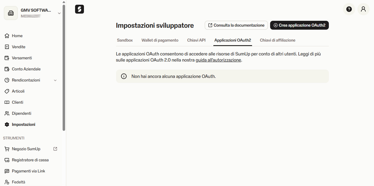Click the Impostazioni gear icon
This screenshot has width=374, height=186.
click(7, 124)
